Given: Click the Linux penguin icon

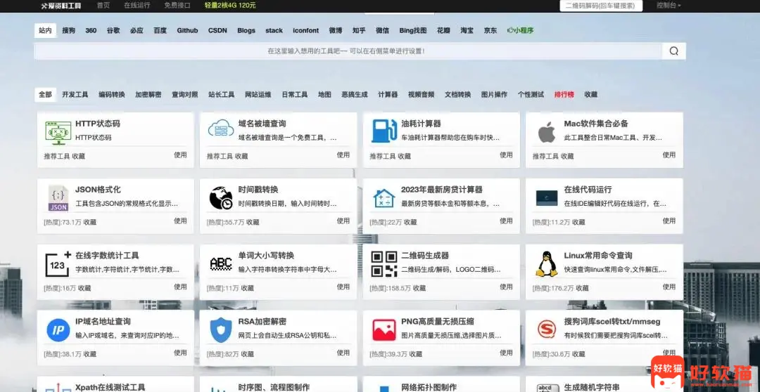Looking at the screenshot, I should 547,264.
